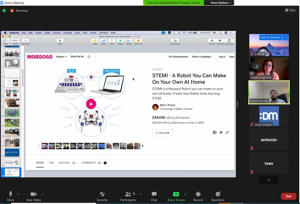
Task: Click the Share Screen icon
Action: tap(176, 194)
